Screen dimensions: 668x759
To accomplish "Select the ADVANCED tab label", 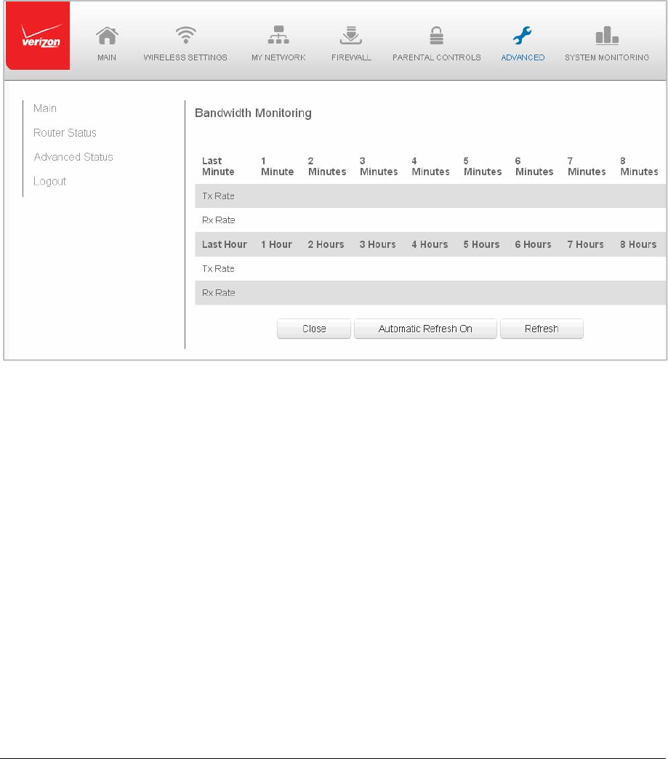I will pos(523,57).
